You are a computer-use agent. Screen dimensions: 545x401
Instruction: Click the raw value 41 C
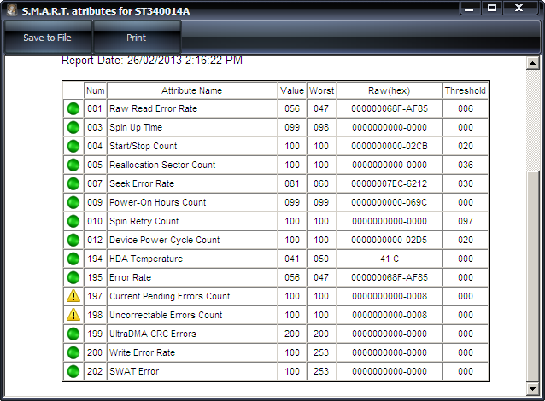click(390, 259)
